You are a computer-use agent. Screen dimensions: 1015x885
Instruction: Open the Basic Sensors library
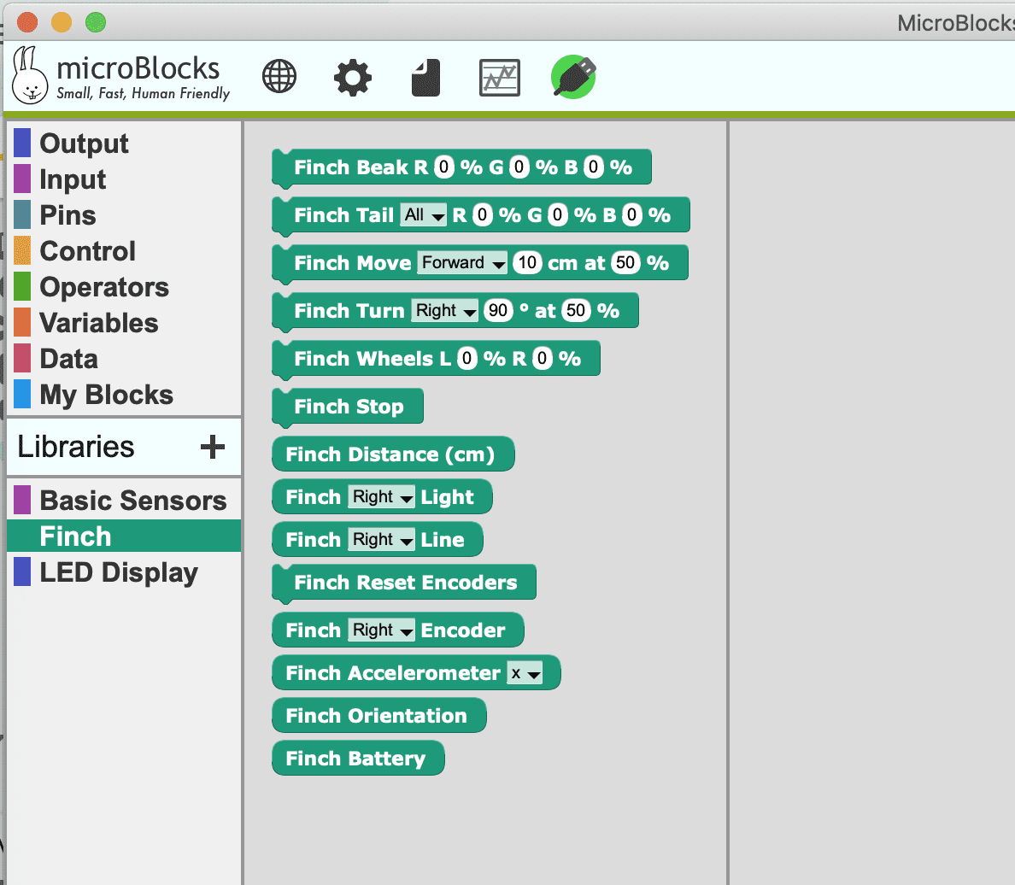coord(132,501)
